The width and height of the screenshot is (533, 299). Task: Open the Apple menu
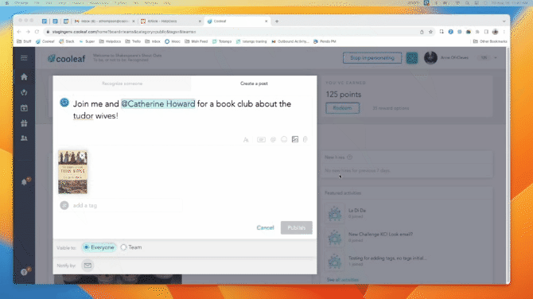[7, 2]
